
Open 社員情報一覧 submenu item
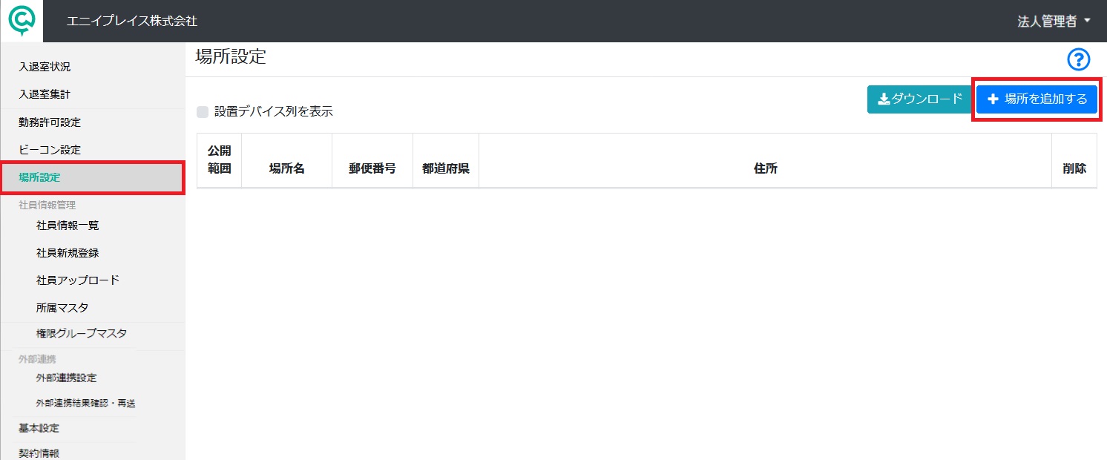(x=68, y=226)
